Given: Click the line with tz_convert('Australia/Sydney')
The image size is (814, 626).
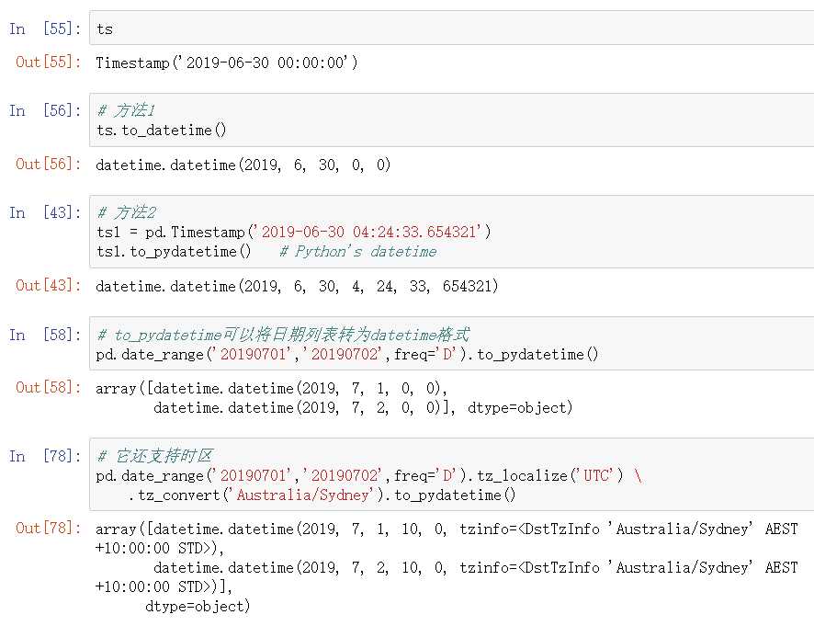Looking at the screenshot, I should pyautogui.click(x=322, y=495).
